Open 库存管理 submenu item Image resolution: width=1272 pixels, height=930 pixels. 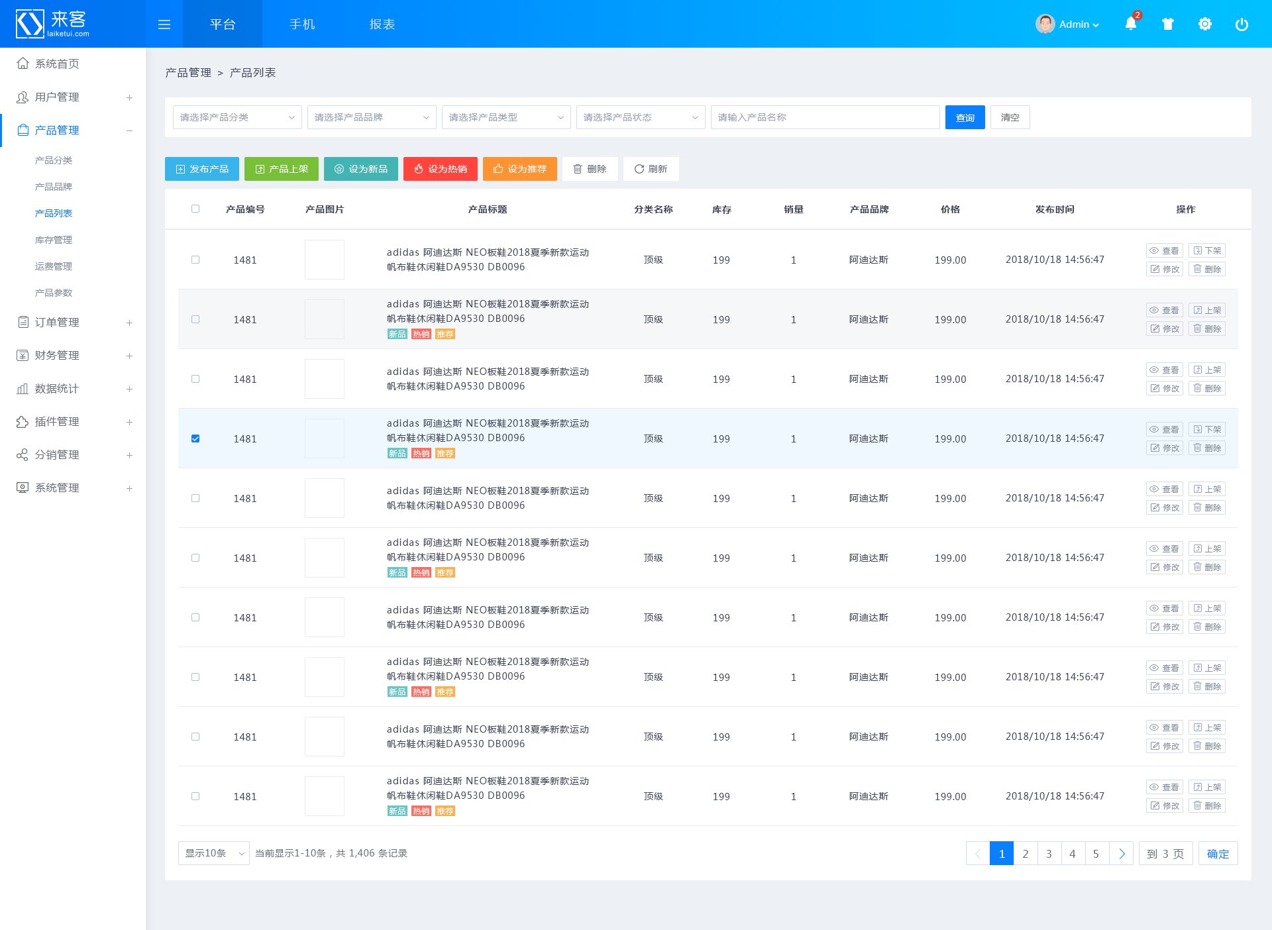point(54,240)
